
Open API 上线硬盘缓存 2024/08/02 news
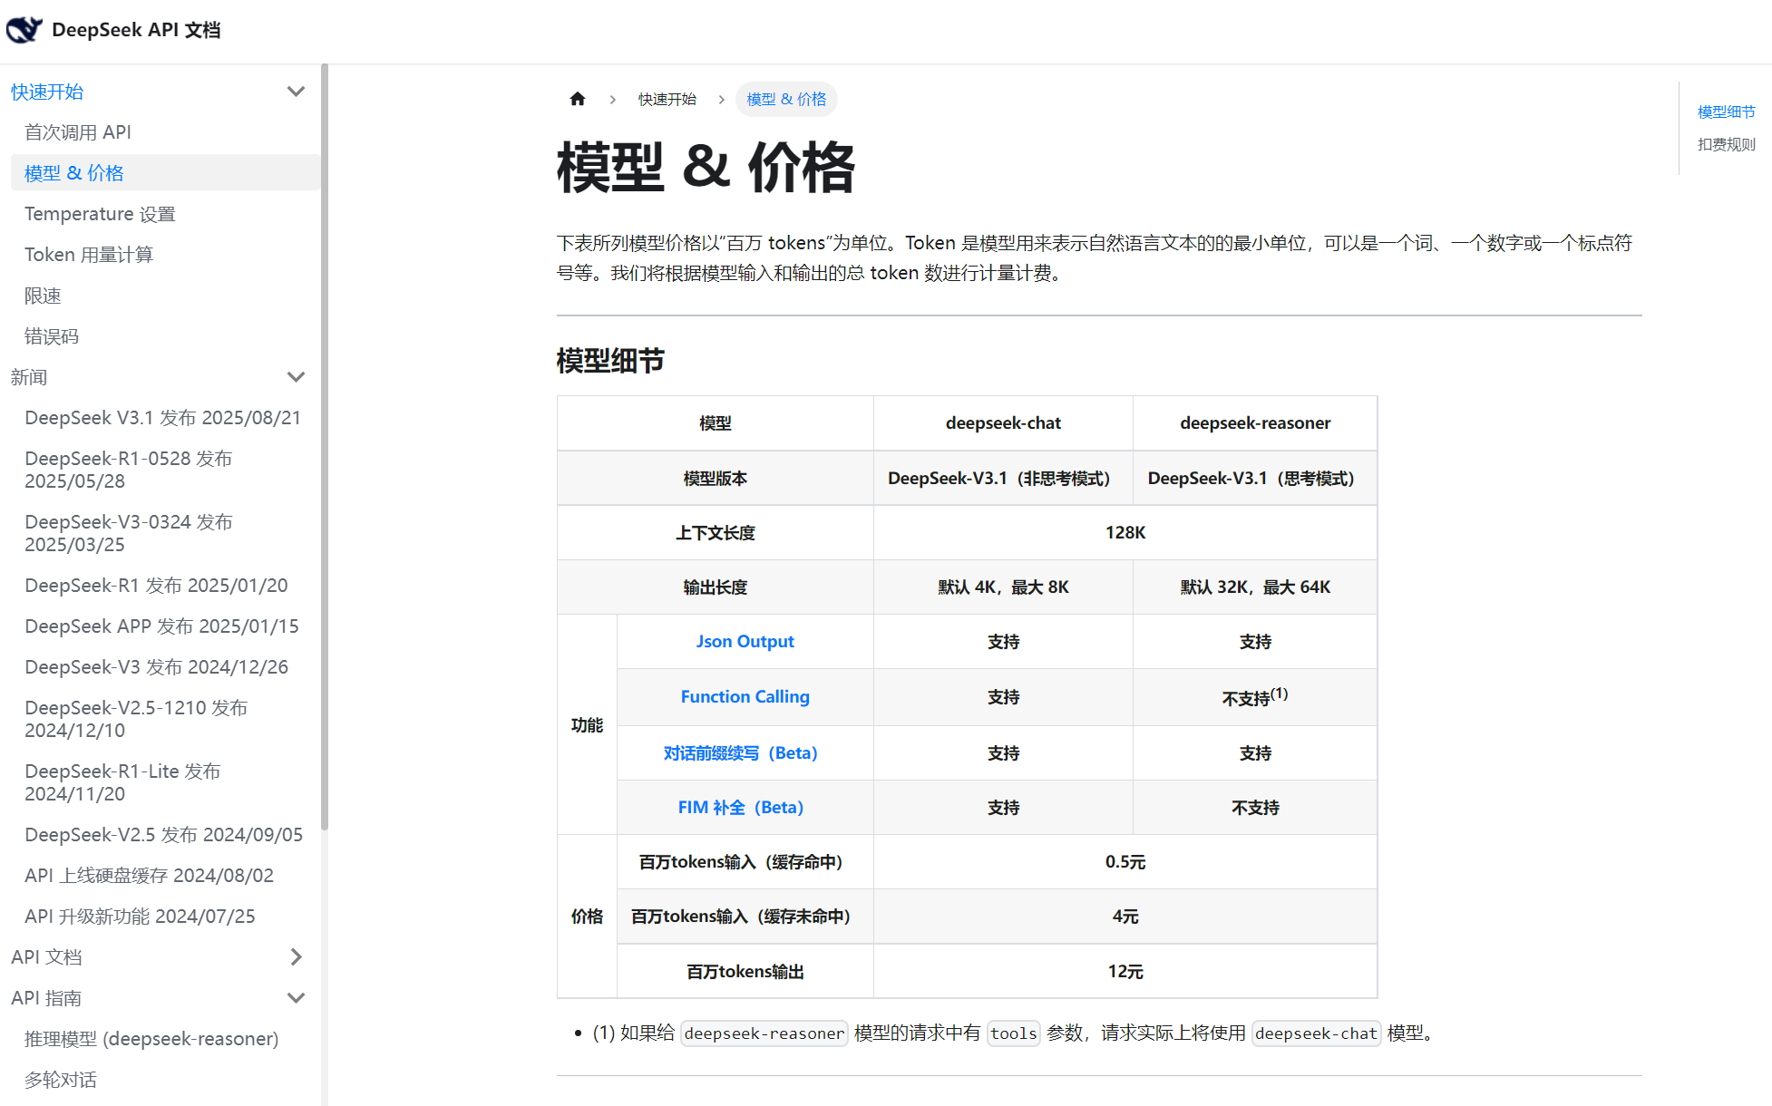point(149,876)
